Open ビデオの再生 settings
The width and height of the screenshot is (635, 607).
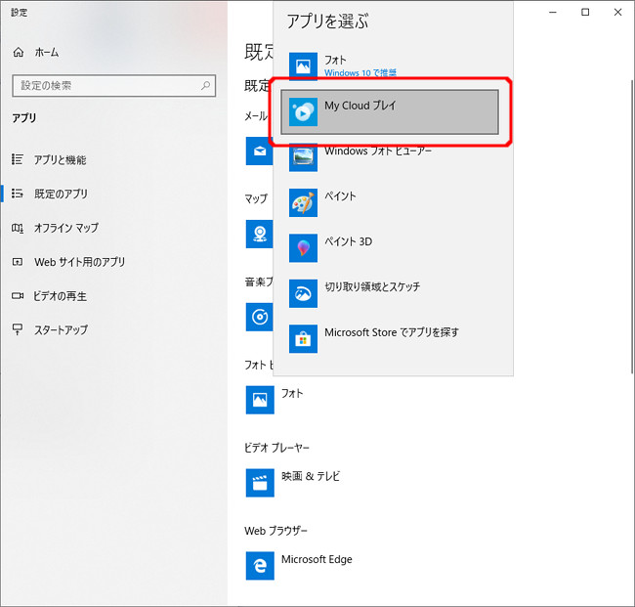(61, 295)
